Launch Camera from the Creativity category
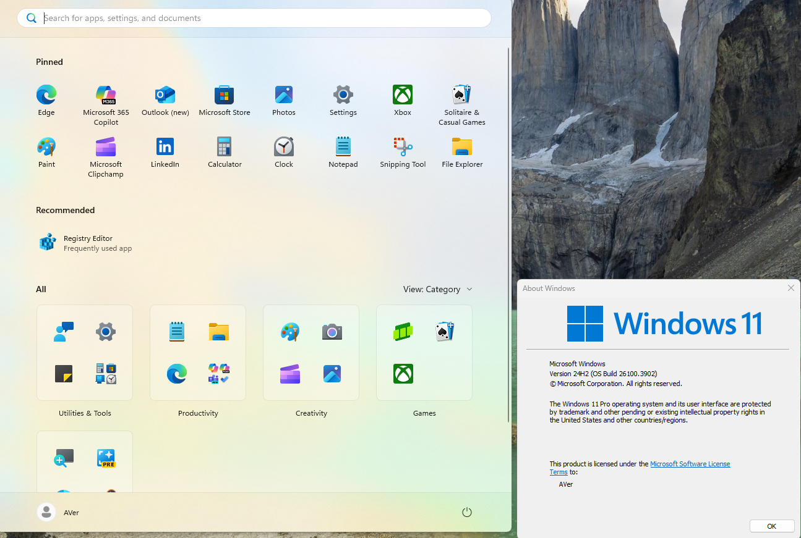This screenshot has height=538, width=801. coord(332,332)
